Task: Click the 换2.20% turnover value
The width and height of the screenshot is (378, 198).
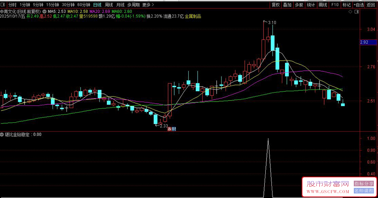Action: tap(154, 16)
